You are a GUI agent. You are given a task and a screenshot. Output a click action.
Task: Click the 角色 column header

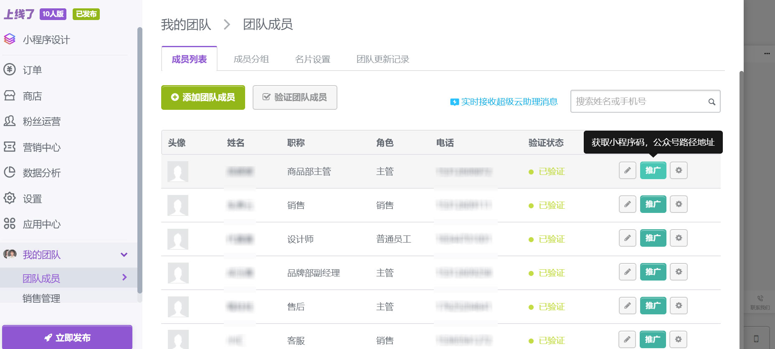[385, 143]
